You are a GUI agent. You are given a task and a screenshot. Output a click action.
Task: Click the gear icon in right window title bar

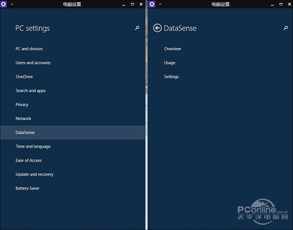coord(152,4)
